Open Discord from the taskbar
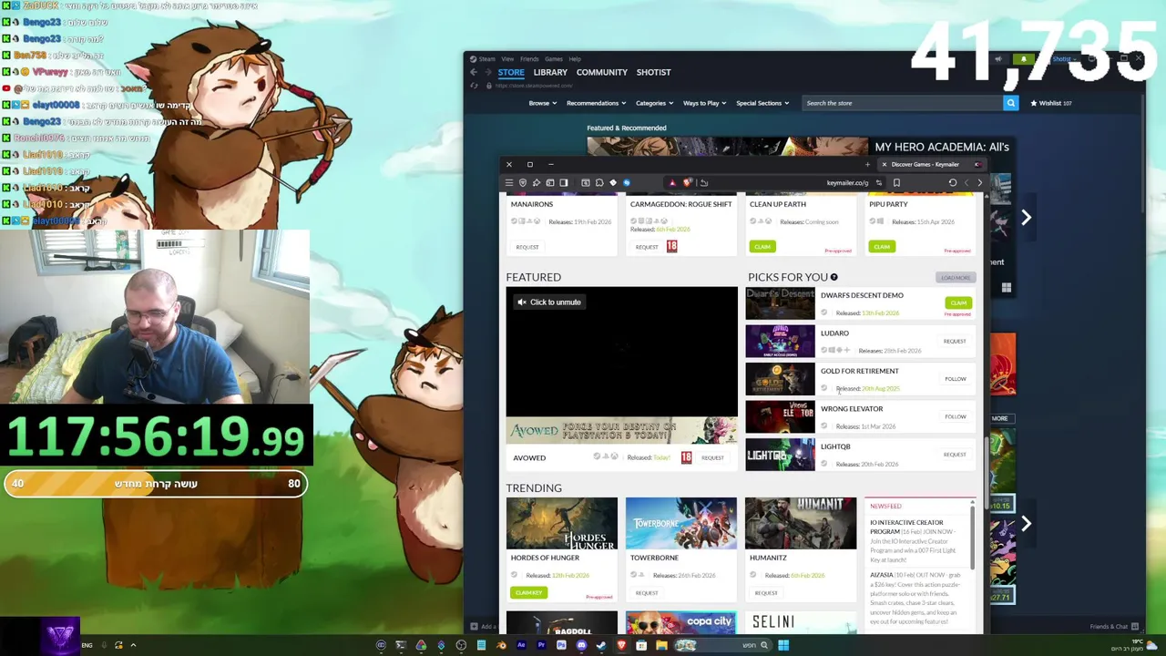 (581, 645)
